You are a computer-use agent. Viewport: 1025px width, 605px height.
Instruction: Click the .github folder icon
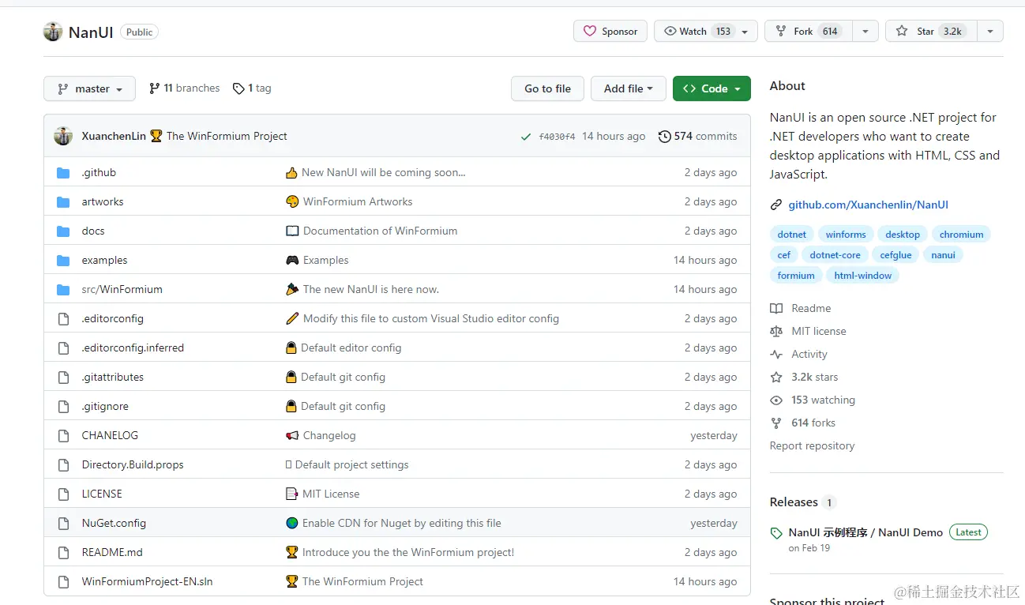tap(63, 172)
